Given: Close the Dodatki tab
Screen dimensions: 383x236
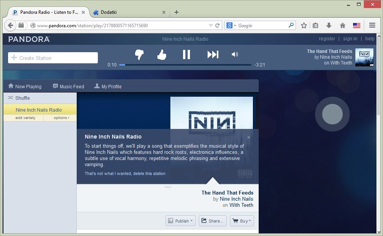Looking at the screenshot, I should click(163, 12).
